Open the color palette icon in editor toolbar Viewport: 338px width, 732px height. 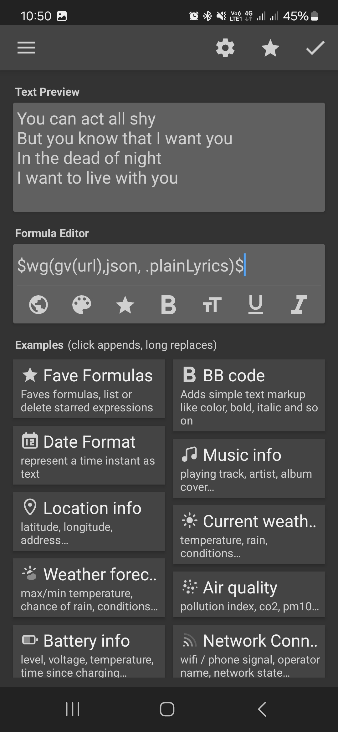pos(82,305)
